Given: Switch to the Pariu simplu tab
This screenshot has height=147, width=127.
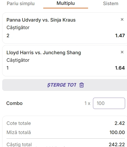Looking at the screenshot, I should (x=21, y=4).
